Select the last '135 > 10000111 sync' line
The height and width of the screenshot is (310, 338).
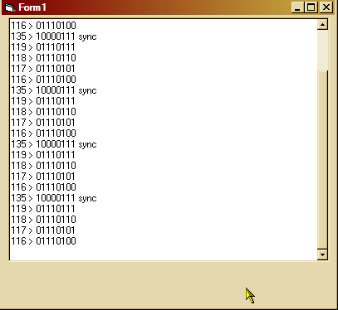(x=54, y=198)
